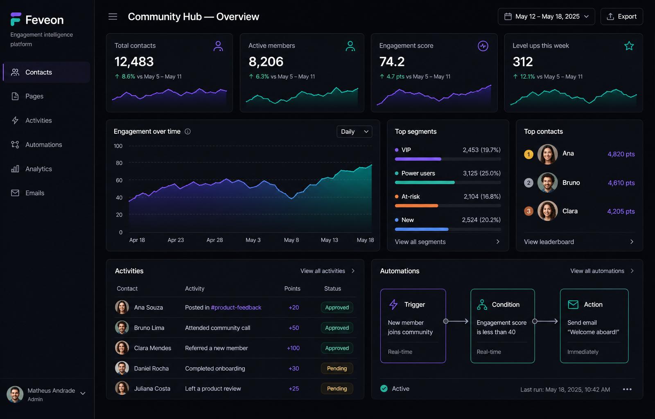Screen dimensions: 655x419
Task: Click the info icon beside Engagement over time
Action: coord(187,131)
